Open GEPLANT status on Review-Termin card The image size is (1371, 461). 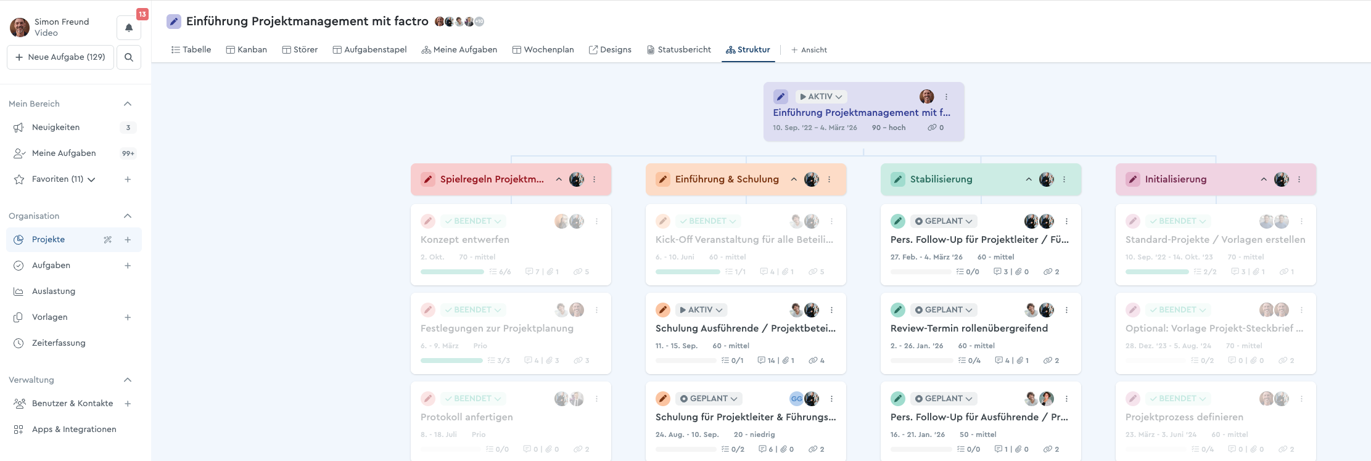[944, 310]
